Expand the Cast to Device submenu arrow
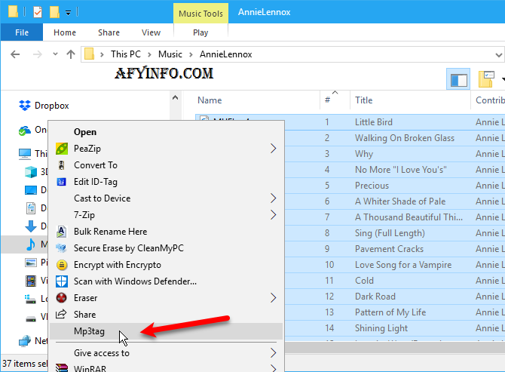505x372 pixels. click(x=273, y=198)
